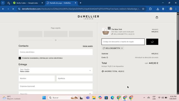Open the browser downloads icon
Screen dimensions: 179x101
coord(158,9)
